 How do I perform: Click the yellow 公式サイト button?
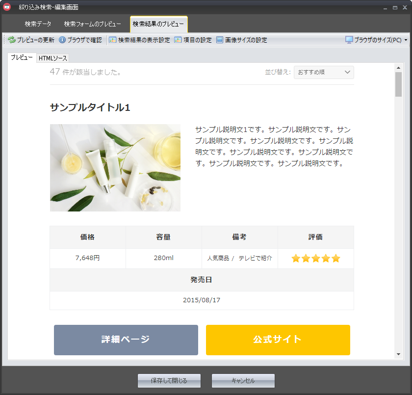click(278, 340)
